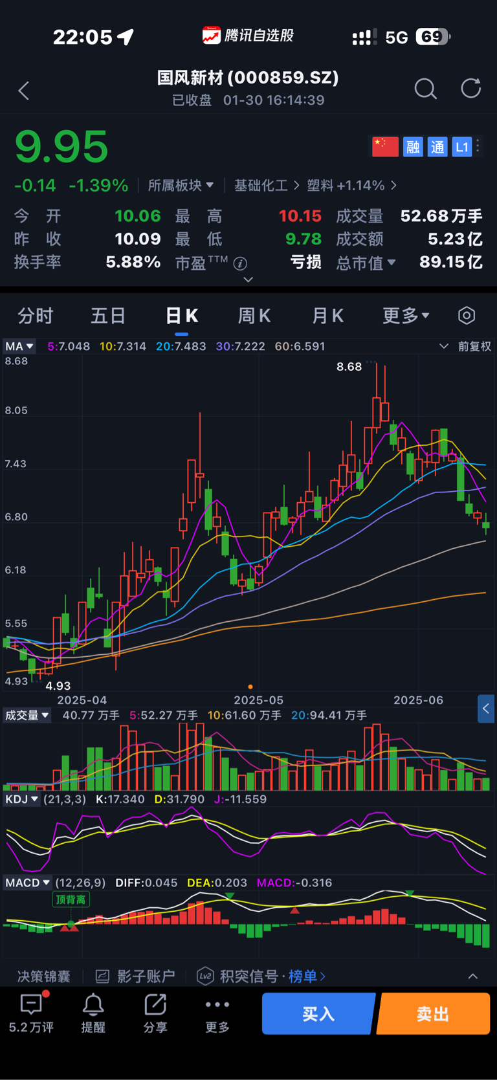Open 基础化工 industry link

(267, 186)
